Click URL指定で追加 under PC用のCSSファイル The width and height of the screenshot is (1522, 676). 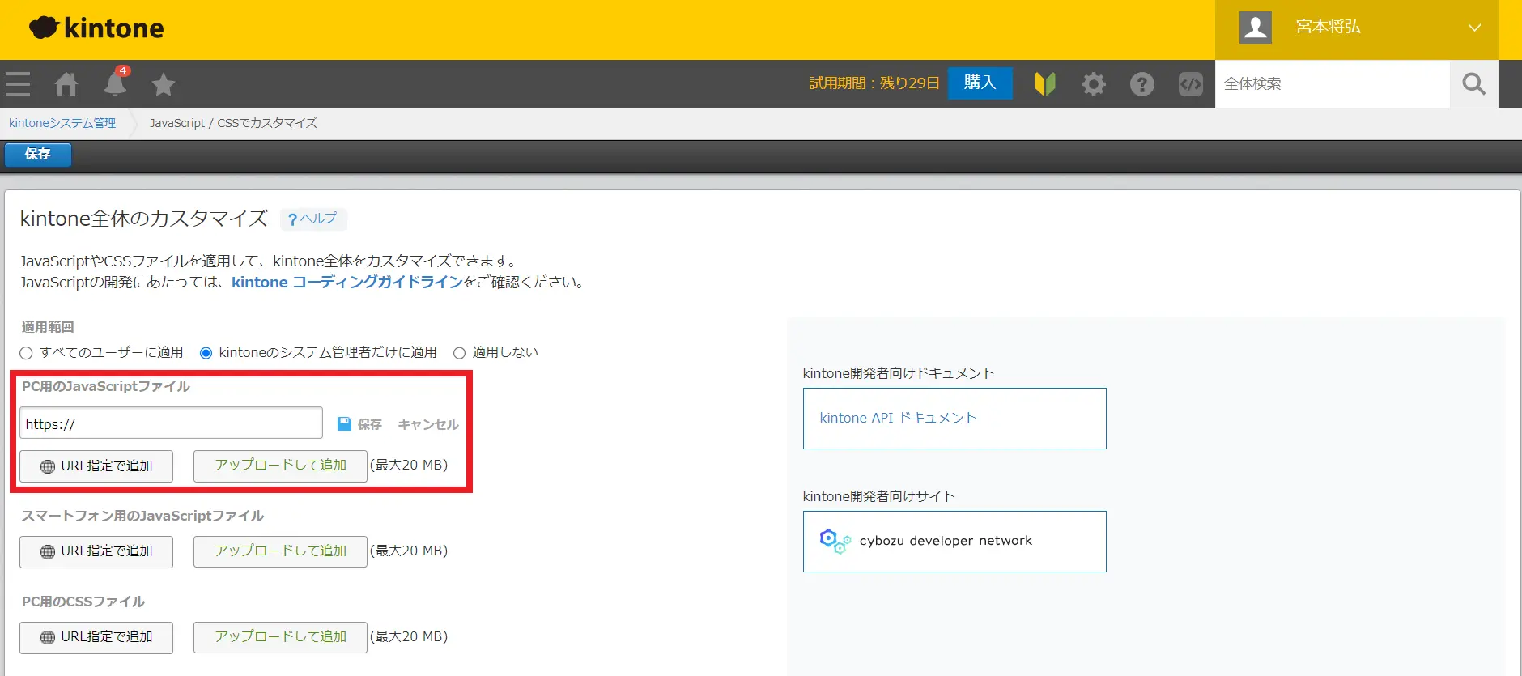(96, 637)
